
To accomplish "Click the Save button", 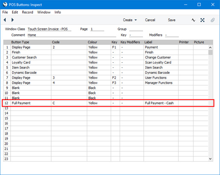I will coord(171,20).
